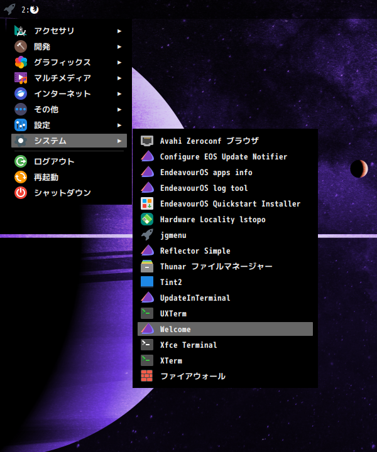Click the 開発 hammer icon
Viewport: 377px width, 452px height.
click(x=21, y=46)
